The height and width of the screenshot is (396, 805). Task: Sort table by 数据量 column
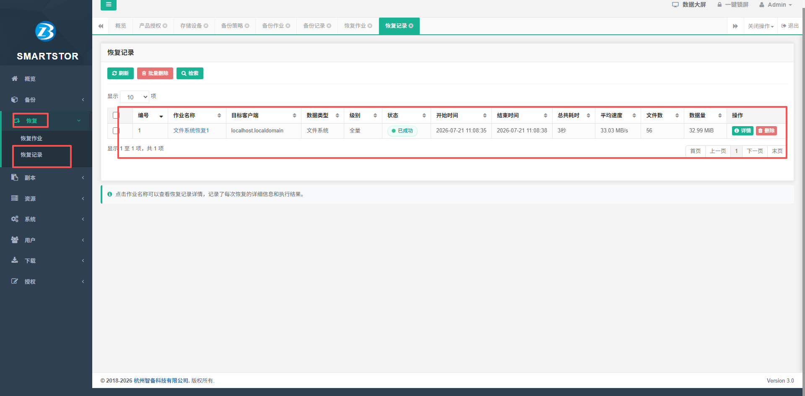[x=705, y=116]
